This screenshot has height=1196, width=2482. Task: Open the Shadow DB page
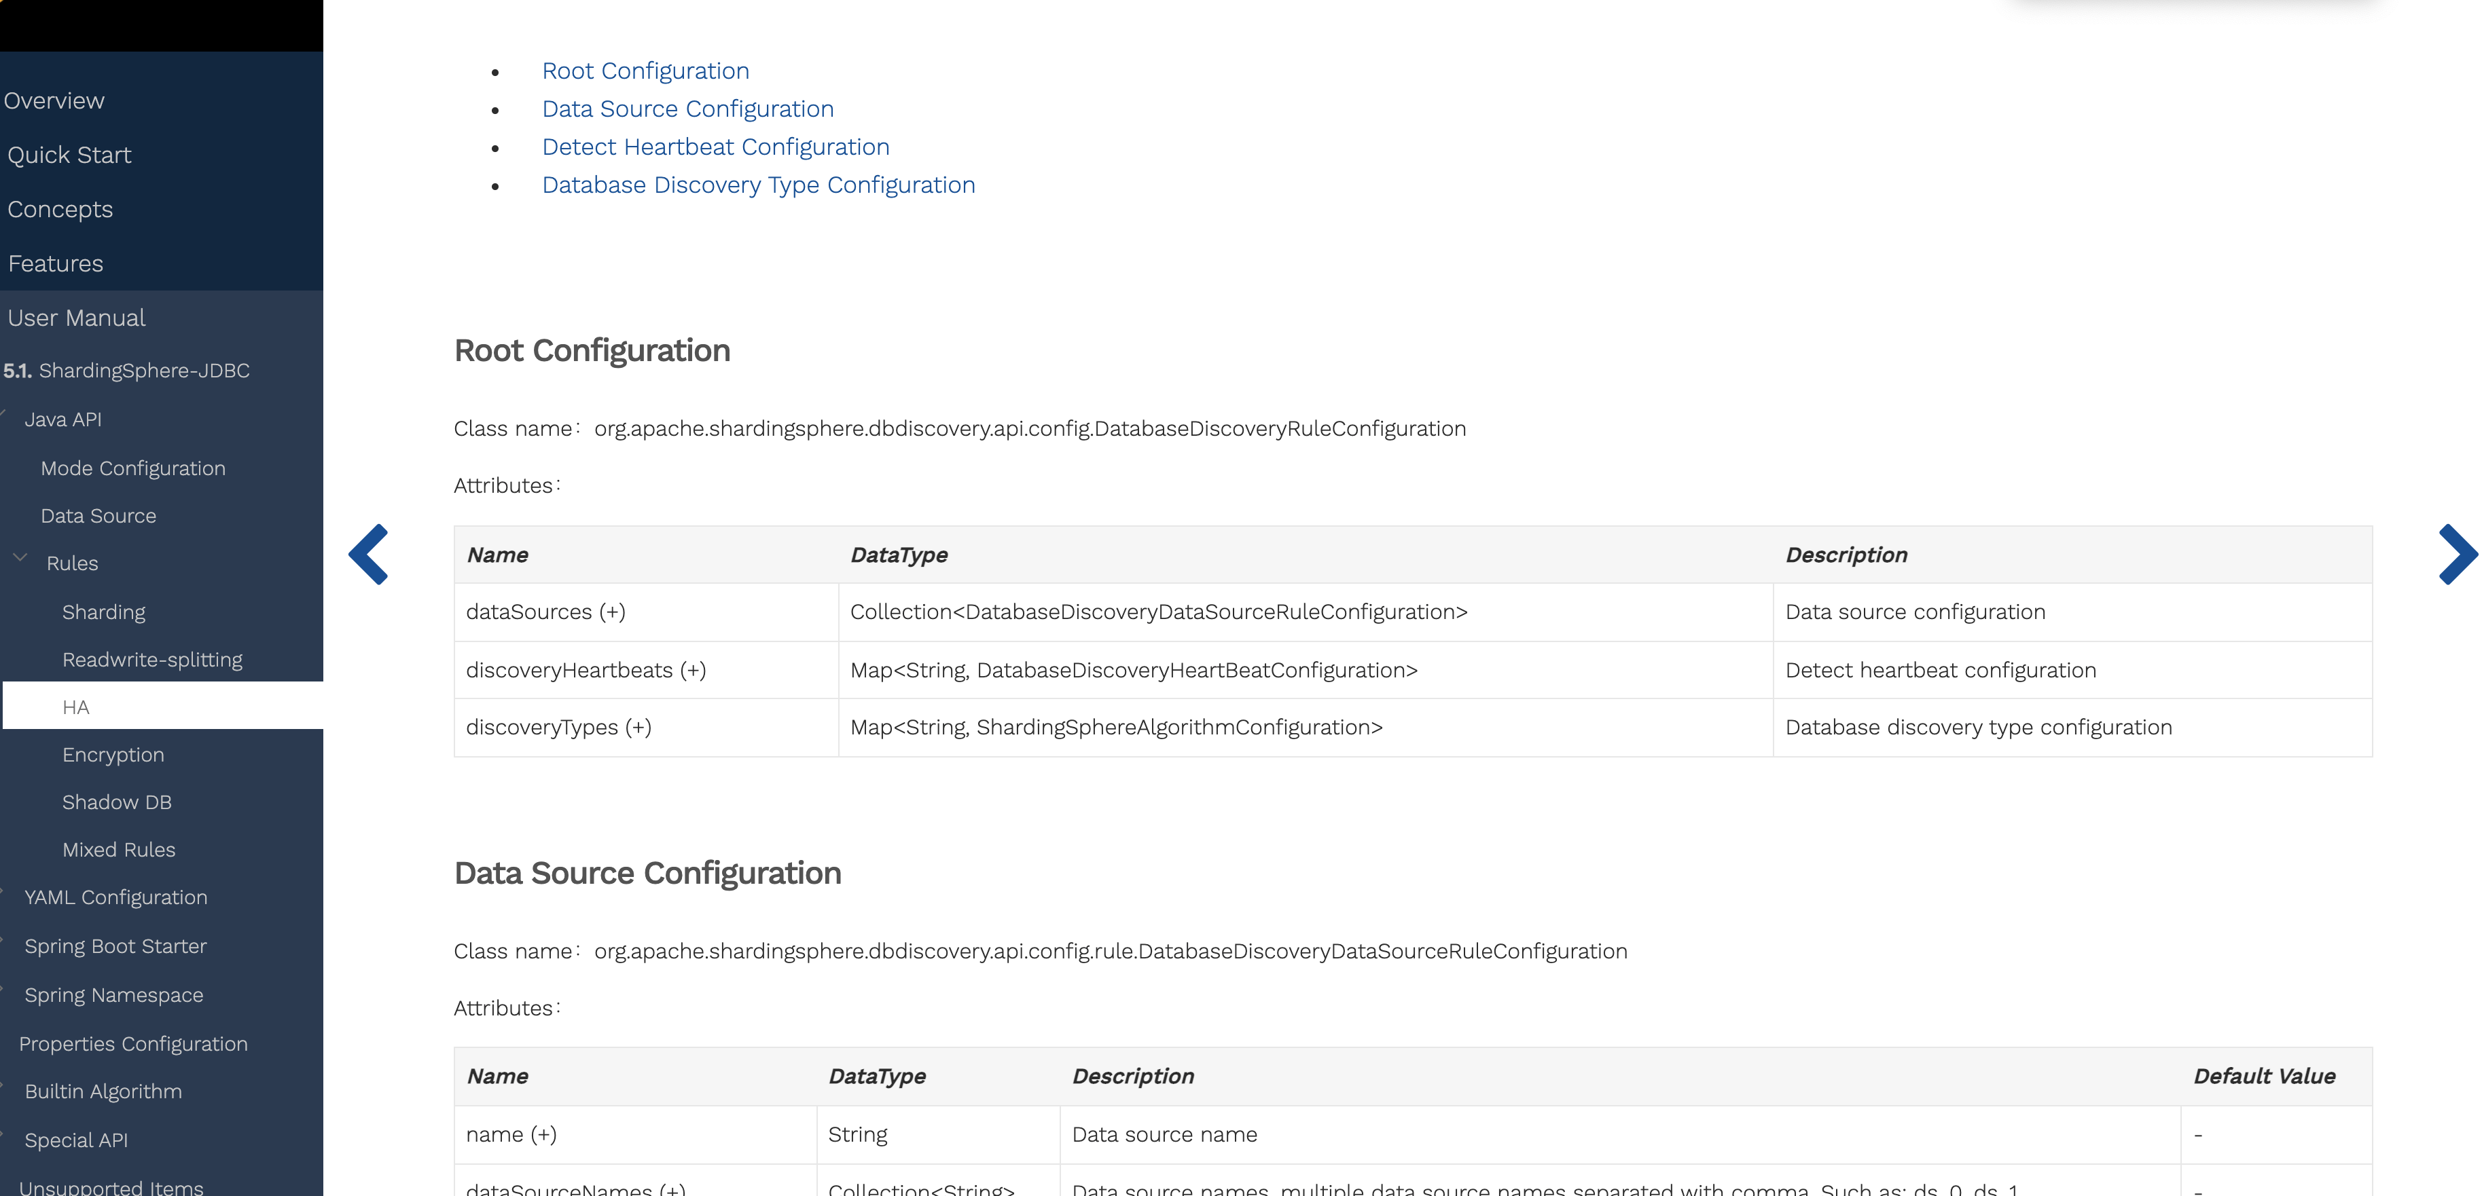pyautogui.click(x=117, y=802)
